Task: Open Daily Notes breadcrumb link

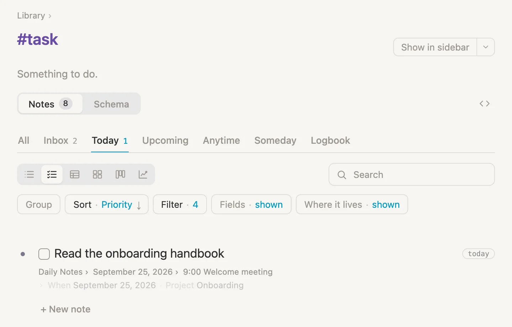Action: [x=60, y=272]
